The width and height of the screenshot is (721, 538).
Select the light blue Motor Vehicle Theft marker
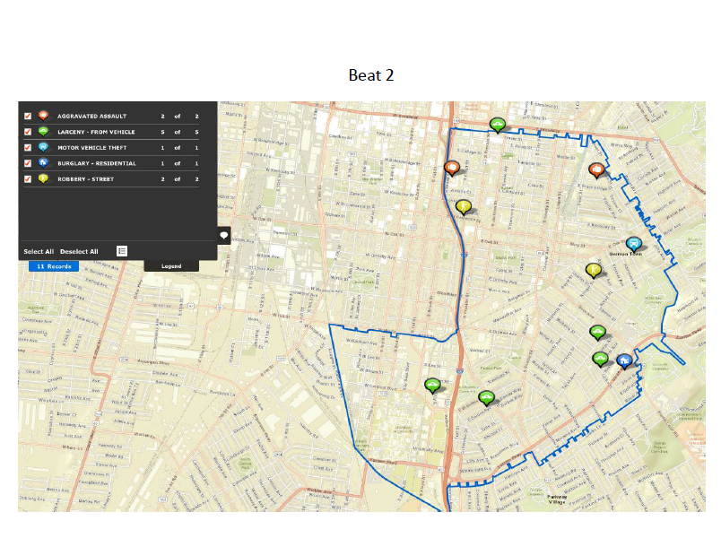tap(634, 243)
